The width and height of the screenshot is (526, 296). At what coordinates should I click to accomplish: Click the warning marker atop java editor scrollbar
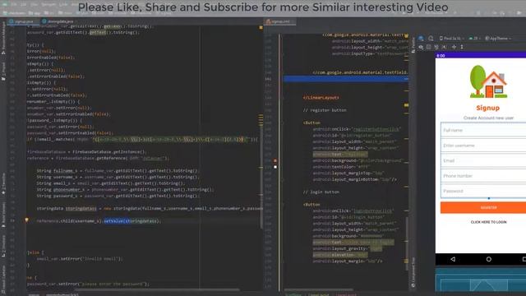tap(261, 27)
